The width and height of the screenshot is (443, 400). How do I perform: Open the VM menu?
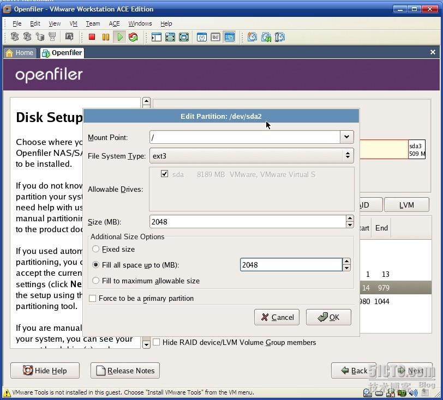(74, 23)
